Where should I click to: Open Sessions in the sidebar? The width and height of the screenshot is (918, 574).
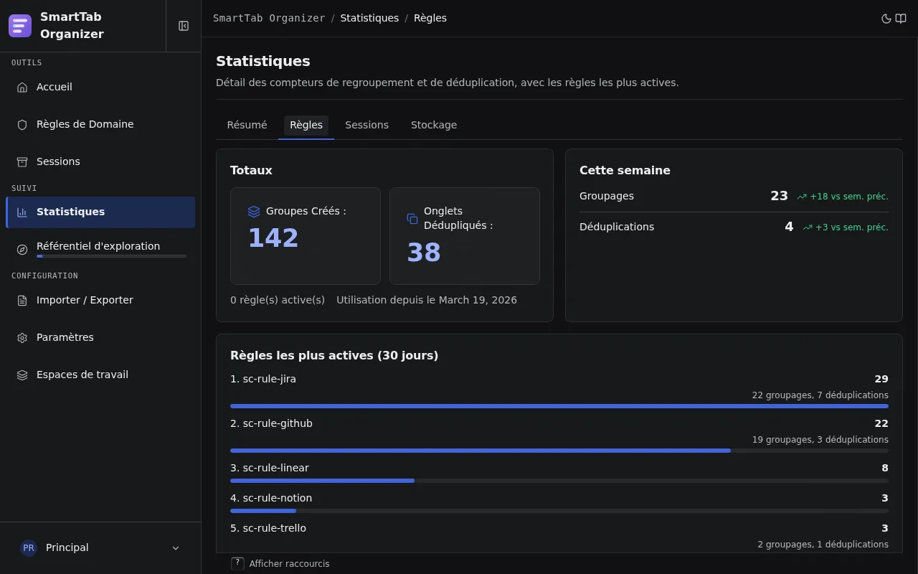(x=100, y=162)
